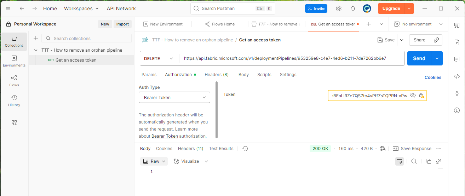The width and height of the screenshot is (465, 196).
Task: Open the settings gear icon
Action: click(x=339, y=8)
